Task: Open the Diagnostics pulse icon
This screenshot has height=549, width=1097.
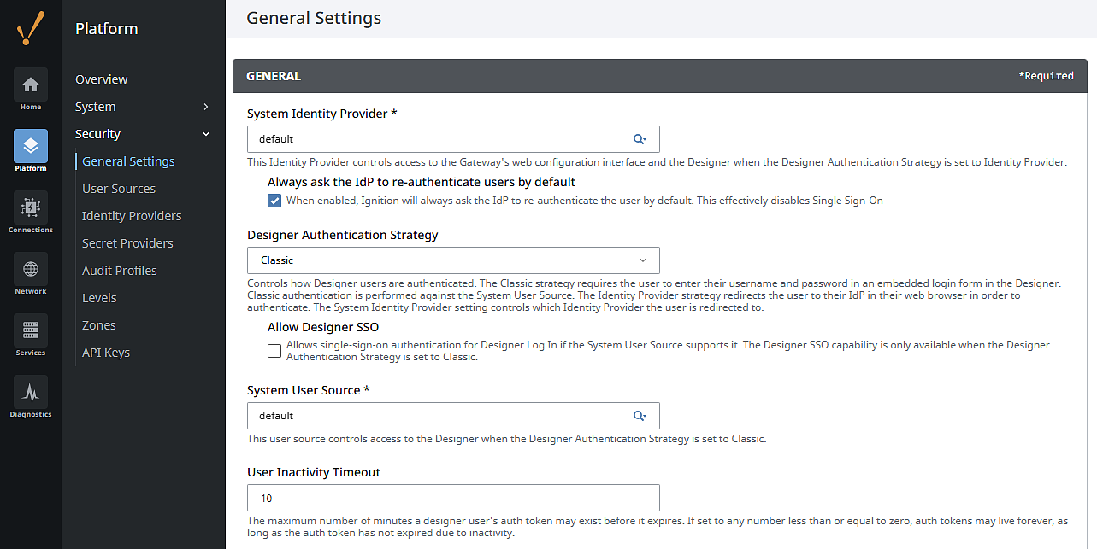Action: [x=31, y=392]
